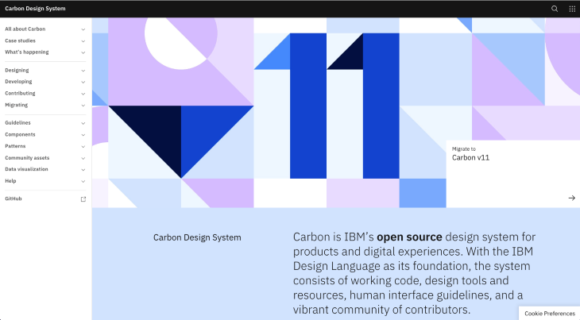Expand the Components chevron

83,135
